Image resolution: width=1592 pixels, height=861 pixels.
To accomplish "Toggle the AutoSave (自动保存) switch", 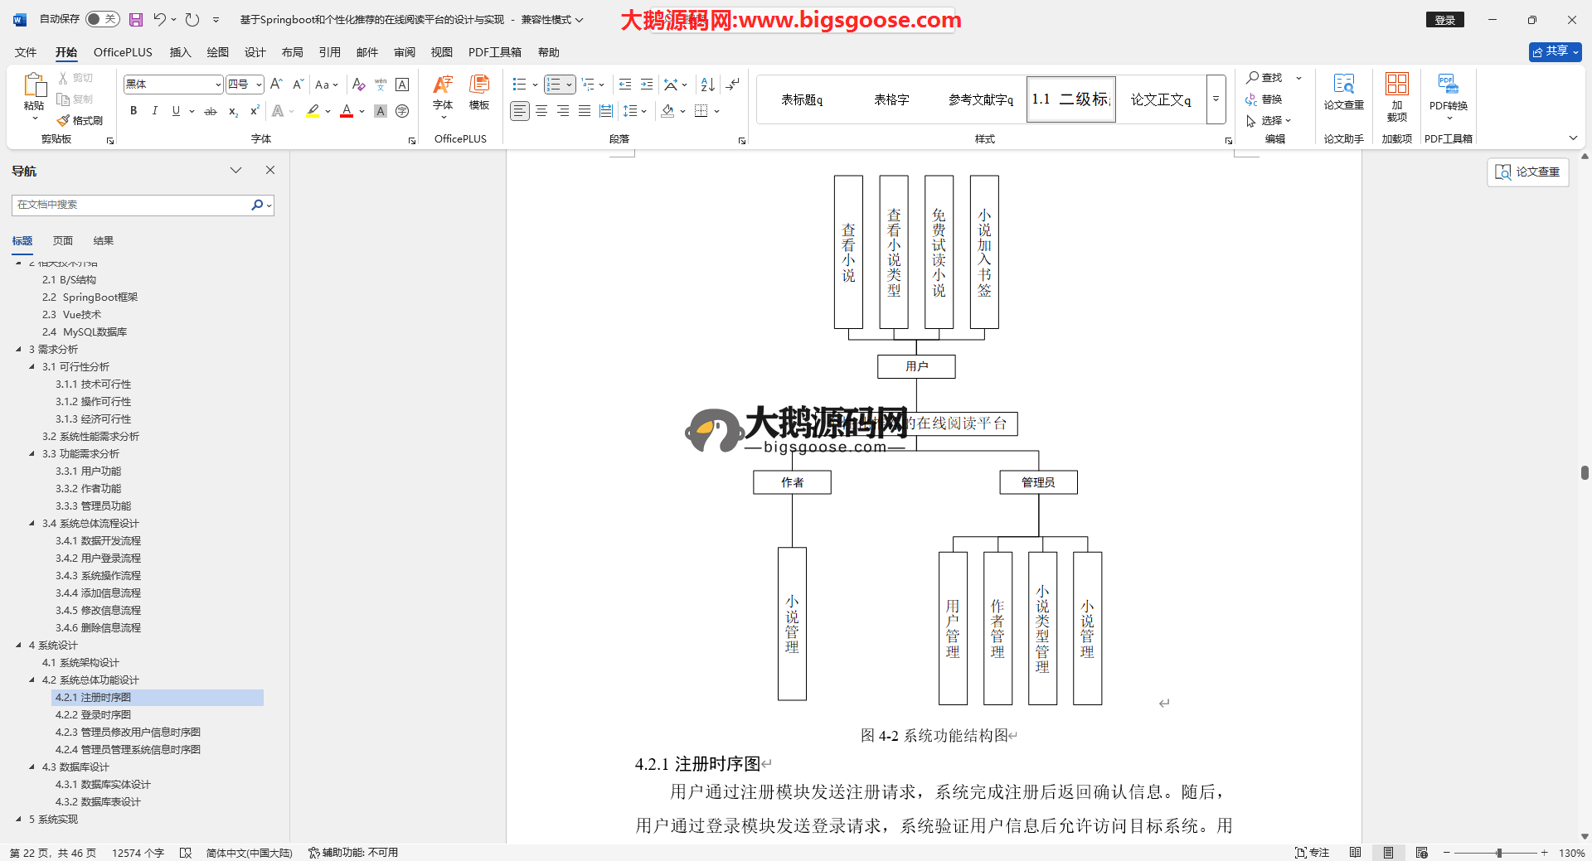I will pos(103,19).
